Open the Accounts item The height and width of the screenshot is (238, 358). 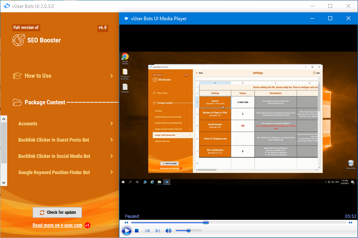click(27, 124)
